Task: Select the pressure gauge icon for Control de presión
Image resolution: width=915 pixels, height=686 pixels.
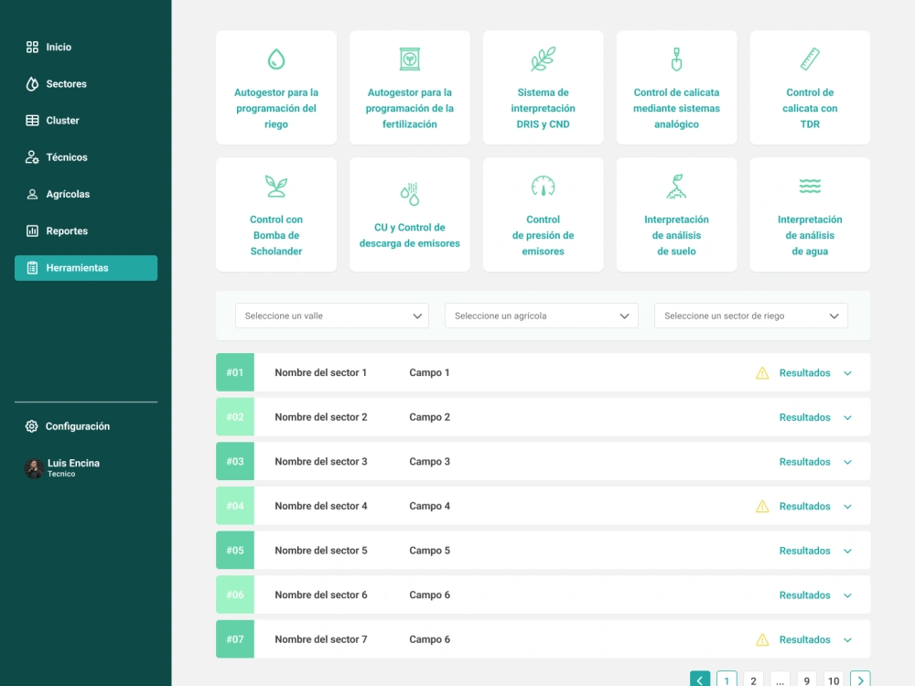Action: tap(543, 185)
